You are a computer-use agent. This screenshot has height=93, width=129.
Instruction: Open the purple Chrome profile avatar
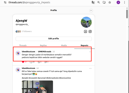point(118,2)
